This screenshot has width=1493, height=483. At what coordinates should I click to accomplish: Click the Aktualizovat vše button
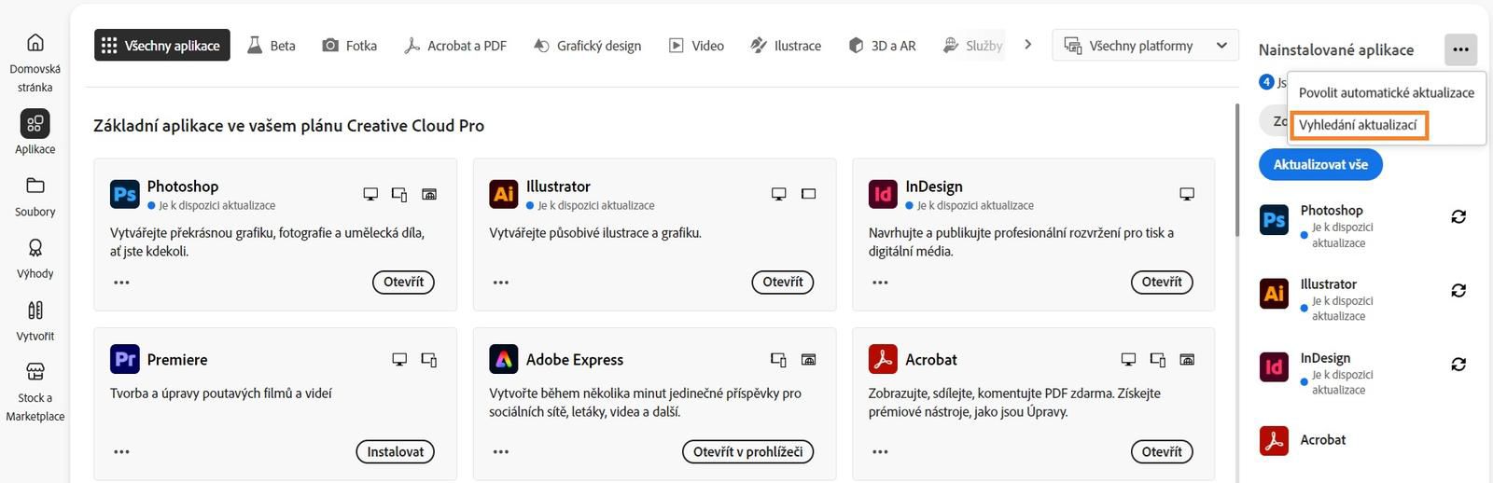tap(1320, 164)
